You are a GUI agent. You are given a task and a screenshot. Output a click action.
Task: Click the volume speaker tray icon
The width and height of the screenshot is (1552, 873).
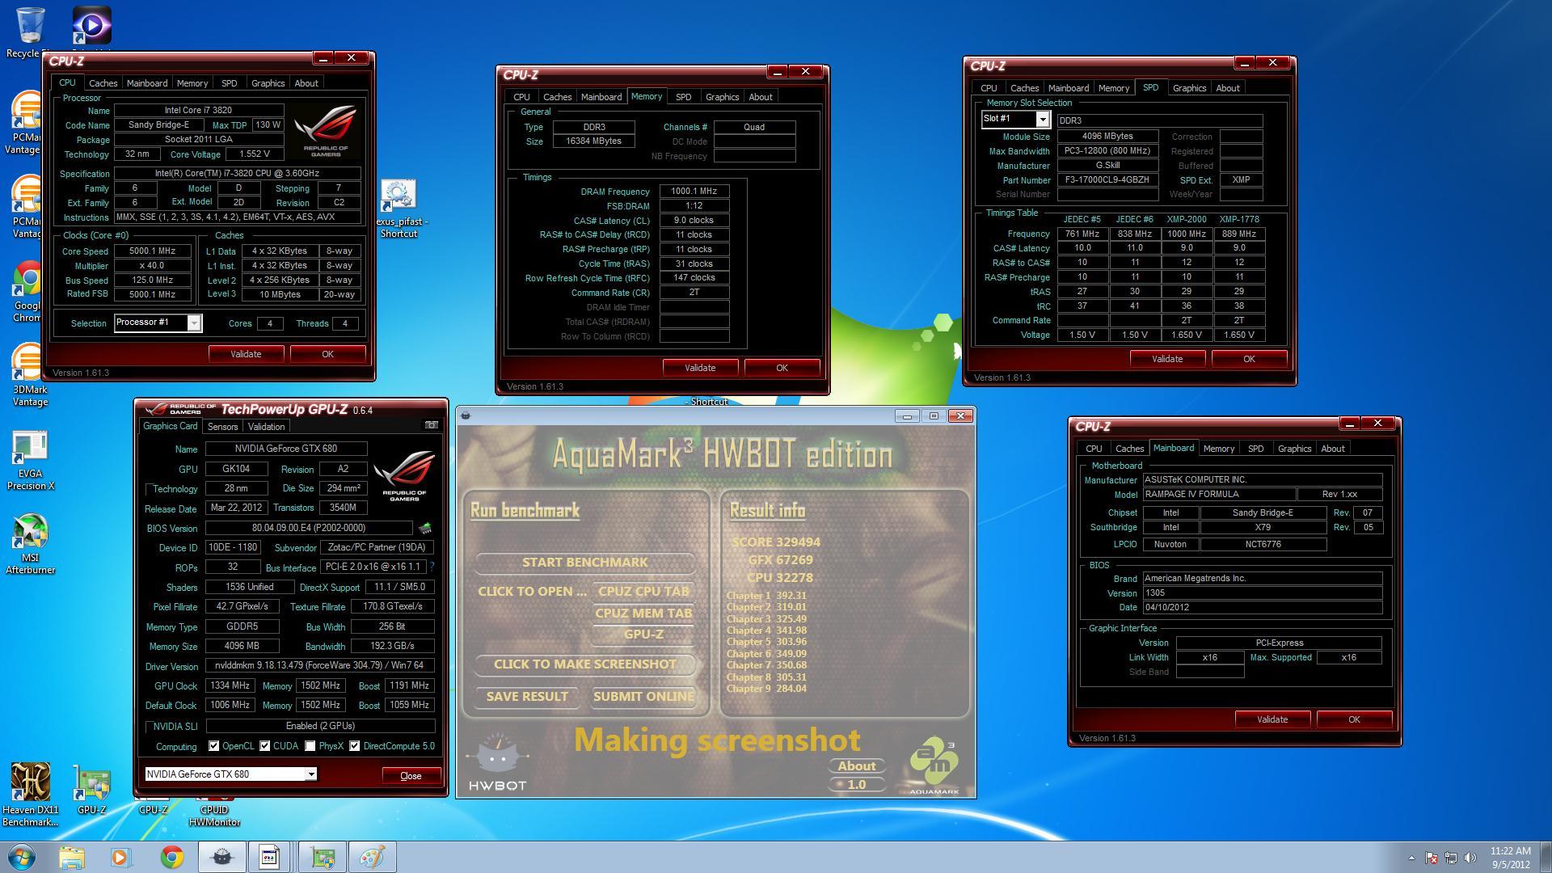coord(1470,858)
